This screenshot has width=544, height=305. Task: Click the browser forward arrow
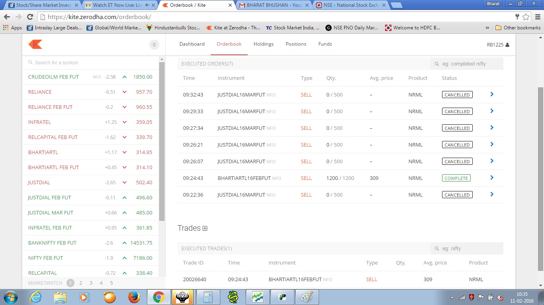(18, 17)
